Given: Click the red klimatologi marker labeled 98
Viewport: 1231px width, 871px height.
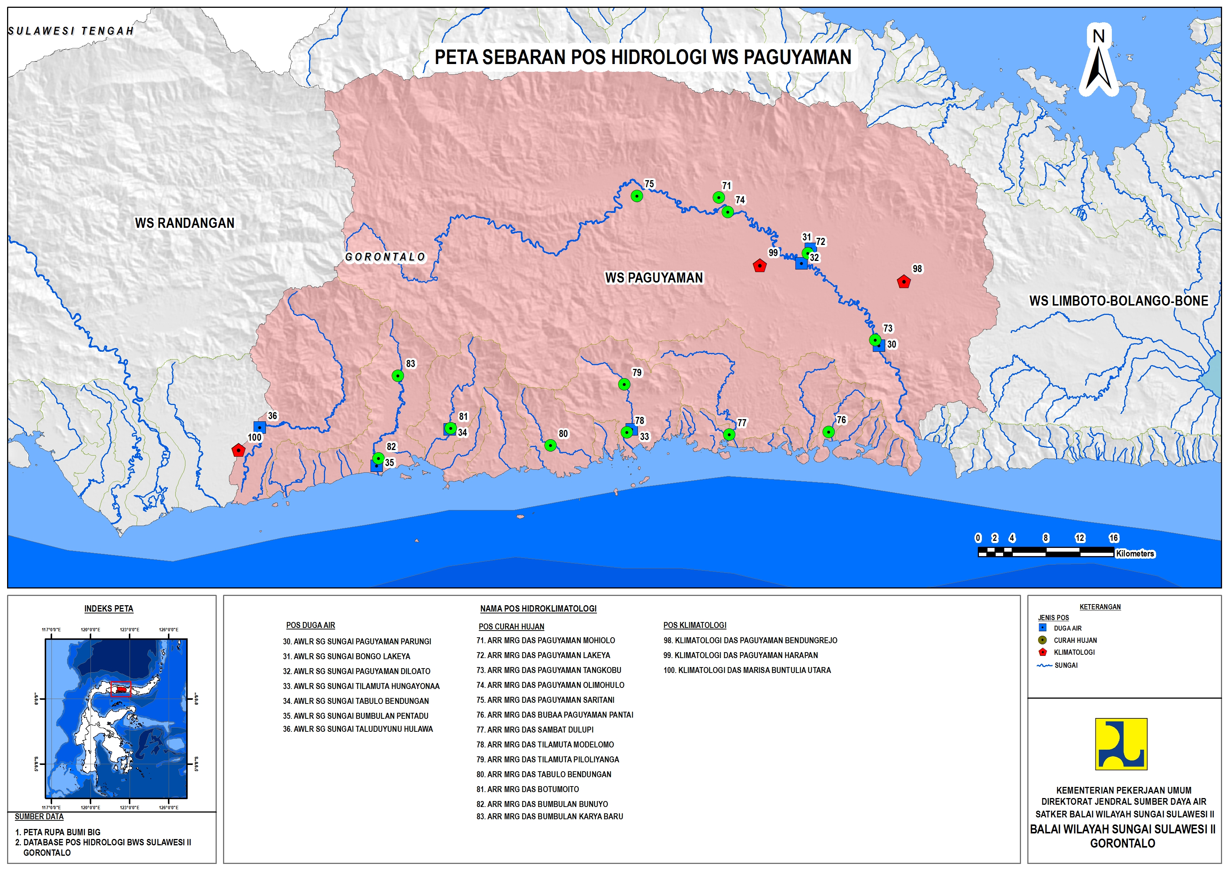Looking at the screenshot, I should [x=904, y=282].
